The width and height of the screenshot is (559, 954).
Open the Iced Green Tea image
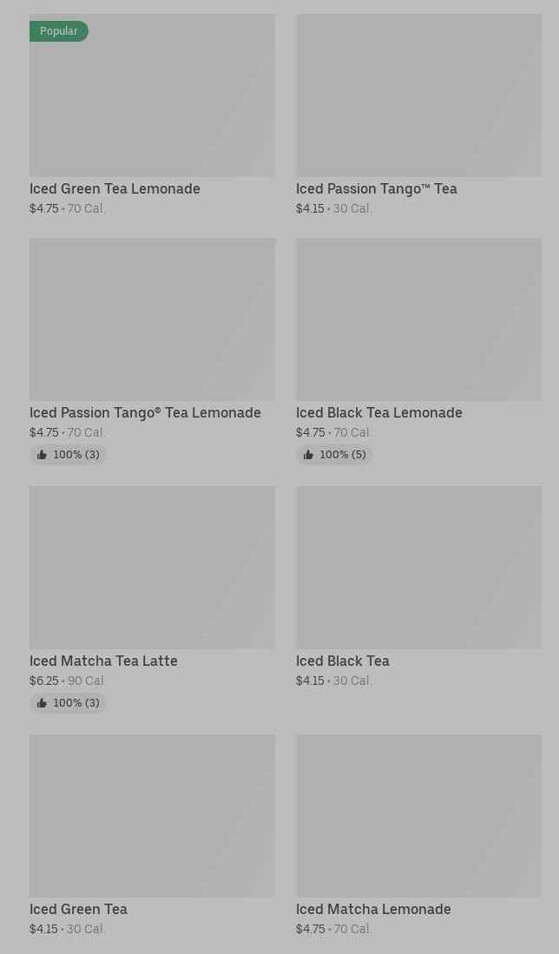[152, 816]
